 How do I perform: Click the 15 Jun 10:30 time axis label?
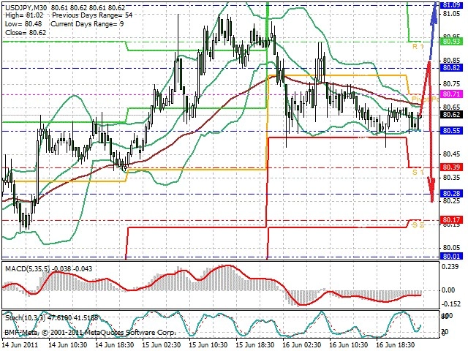(208, 344)
